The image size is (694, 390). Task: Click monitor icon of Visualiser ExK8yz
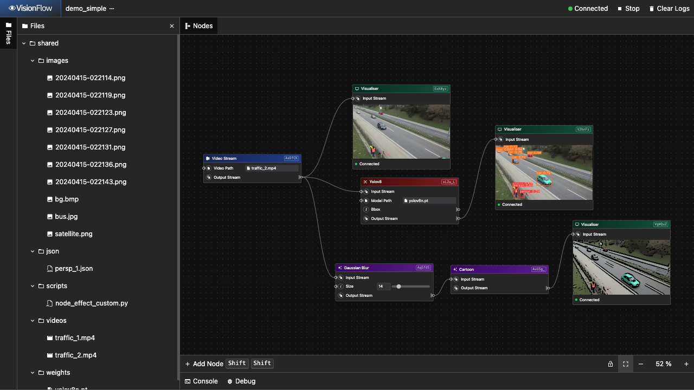[x=357, y=89]
